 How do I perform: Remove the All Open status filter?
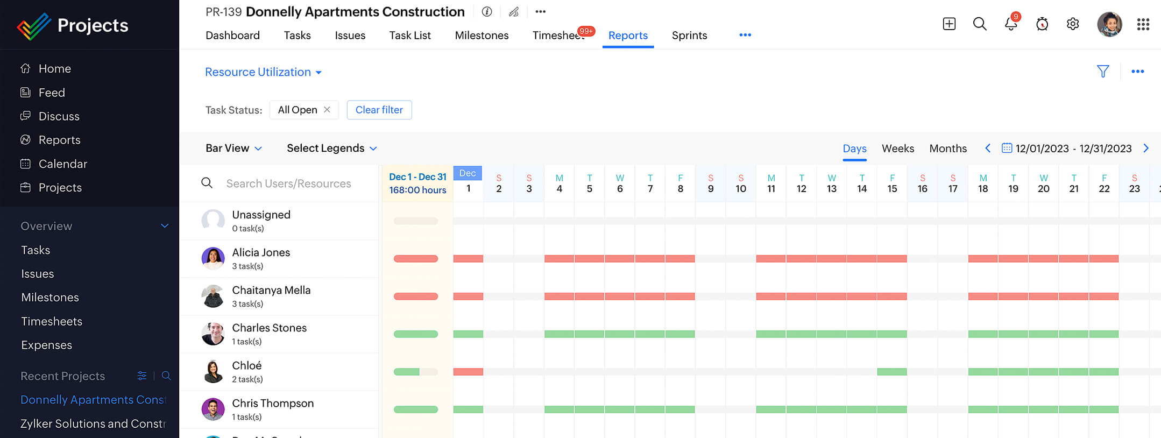(x=327, y=110)
